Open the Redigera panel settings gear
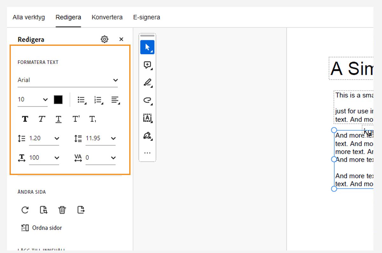382x253 pixels. click(x=104, y=39)
